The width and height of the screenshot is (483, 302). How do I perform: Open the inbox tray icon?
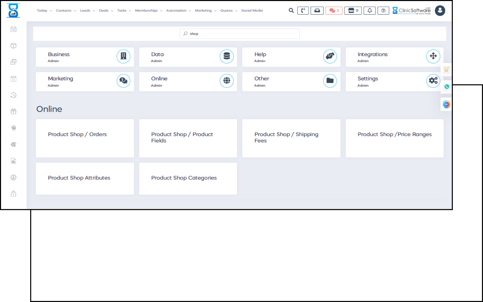tap(317, 11)
